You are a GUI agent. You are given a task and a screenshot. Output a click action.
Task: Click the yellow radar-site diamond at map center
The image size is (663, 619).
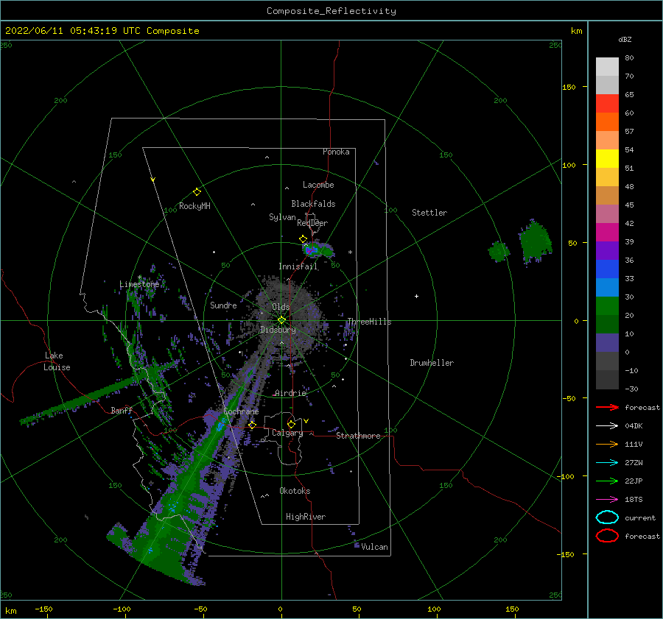tap(281, 320)
